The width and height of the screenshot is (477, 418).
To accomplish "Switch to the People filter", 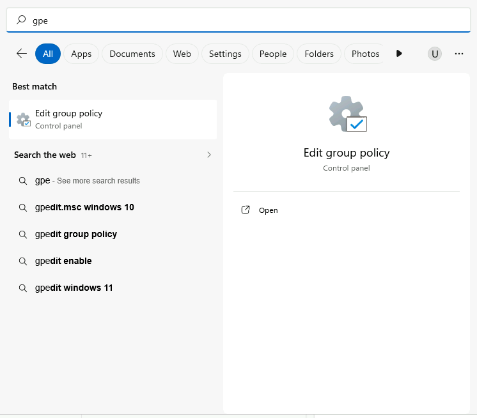I will coord(273,54).
